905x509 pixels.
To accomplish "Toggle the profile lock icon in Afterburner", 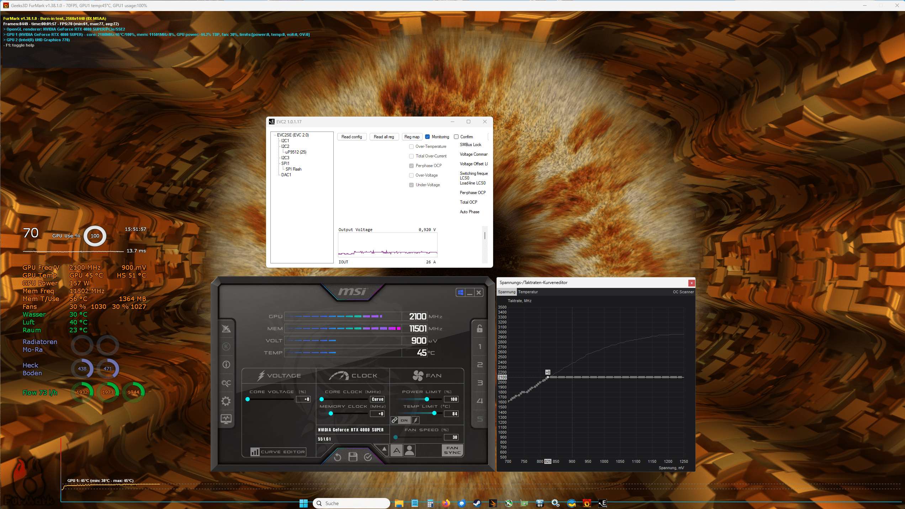I will click(480, 328).
